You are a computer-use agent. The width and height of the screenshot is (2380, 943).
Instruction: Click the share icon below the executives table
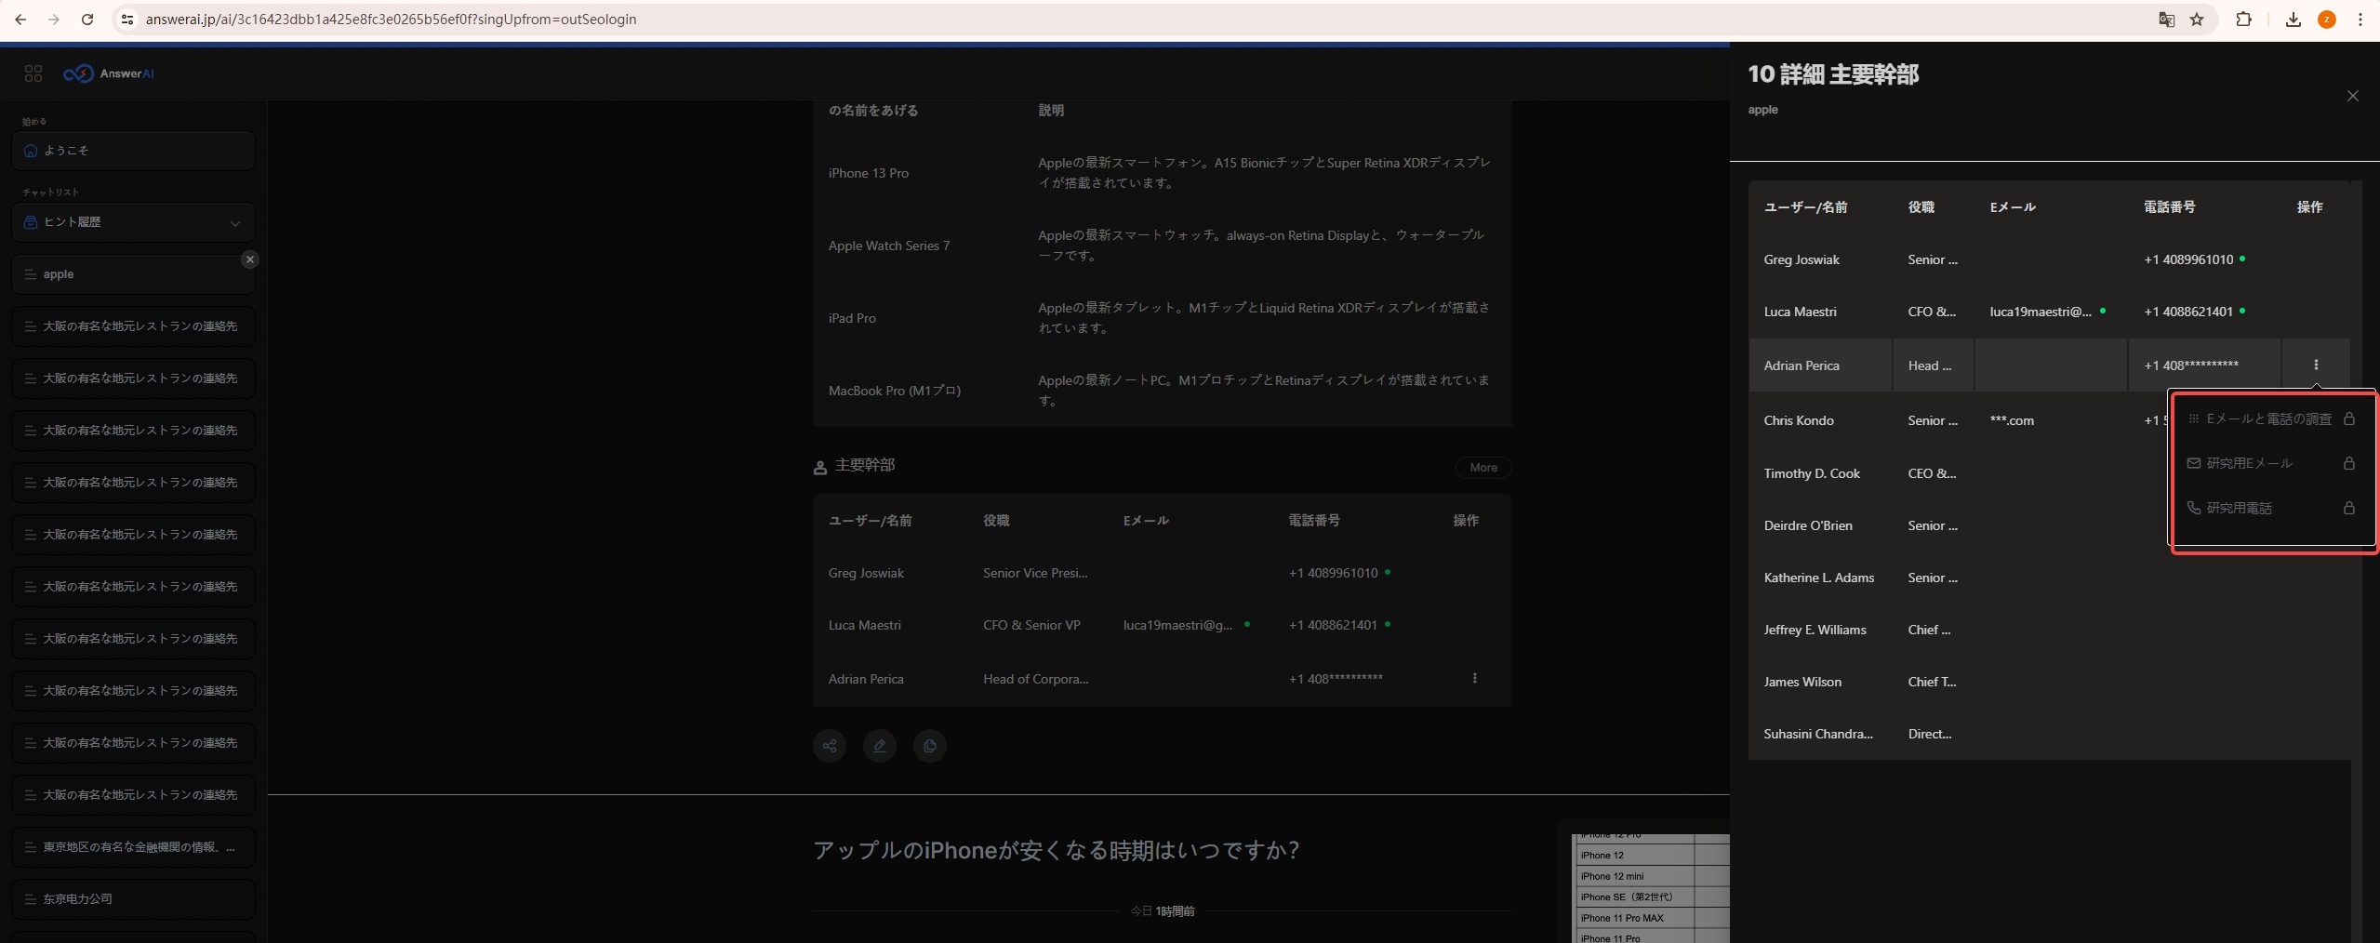coord(830,746)
